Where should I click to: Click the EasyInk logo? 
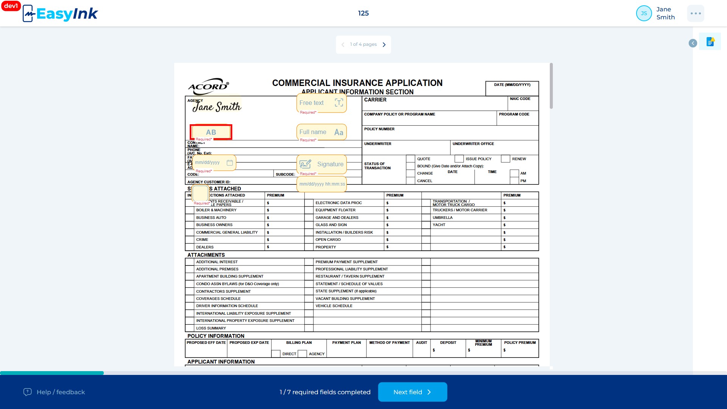click(x=60, y=14)
